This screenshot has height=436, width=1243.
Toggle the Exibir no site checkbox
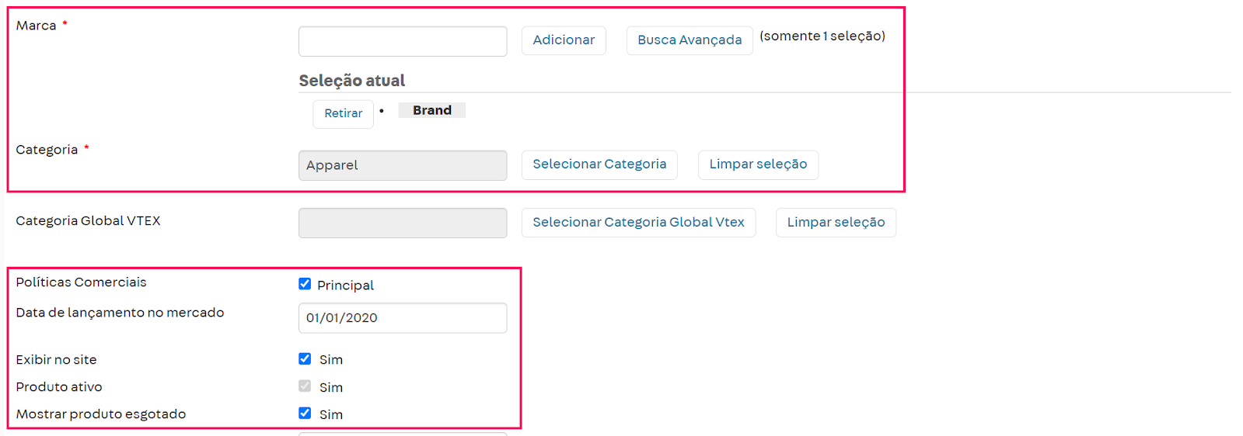[x=305, y=358]
